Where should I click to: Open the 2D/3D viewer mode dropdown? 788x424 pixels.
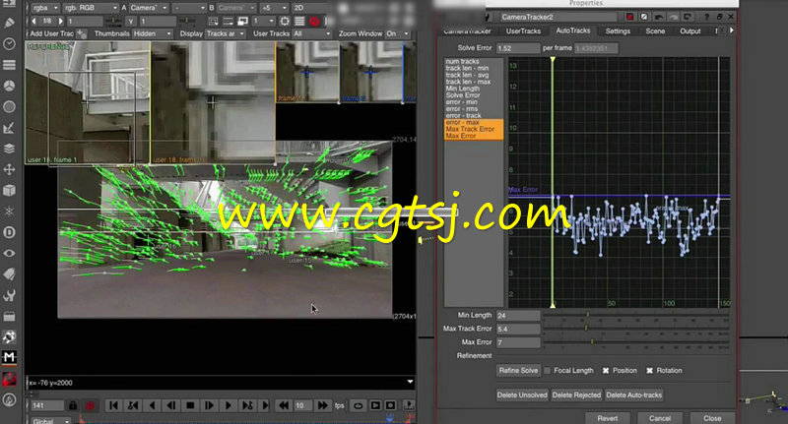[307, 8]
